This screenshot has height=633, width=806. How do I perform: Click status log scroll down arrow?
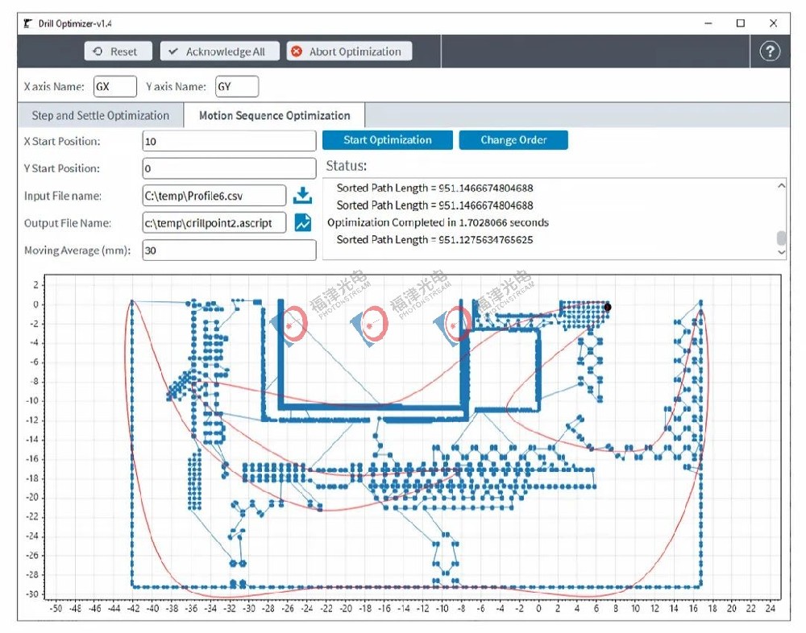point(781,252)
